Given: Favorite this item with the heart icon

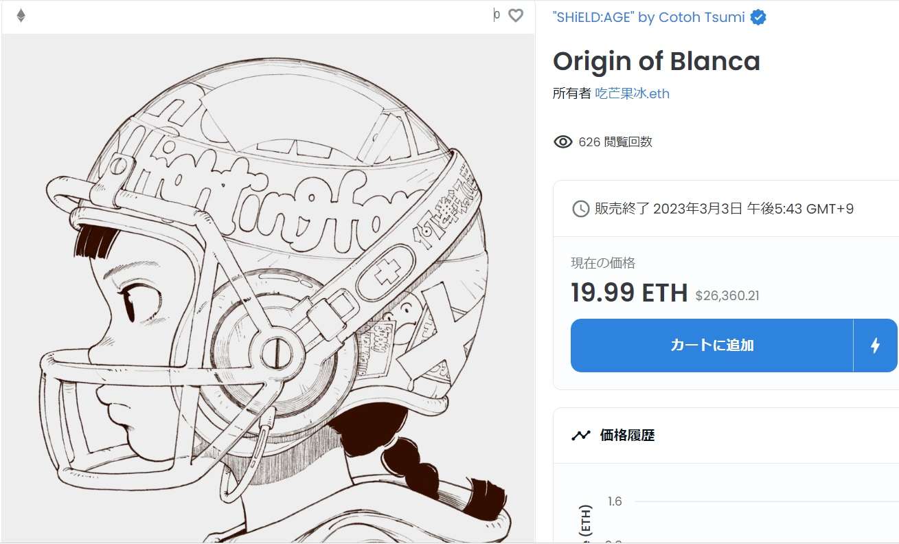Looking at the screenshot, I should 516,15.
